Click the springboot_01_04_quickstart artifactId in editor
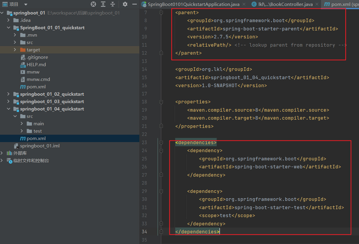Screen dimensions: 359x244 tap(250, 77)
